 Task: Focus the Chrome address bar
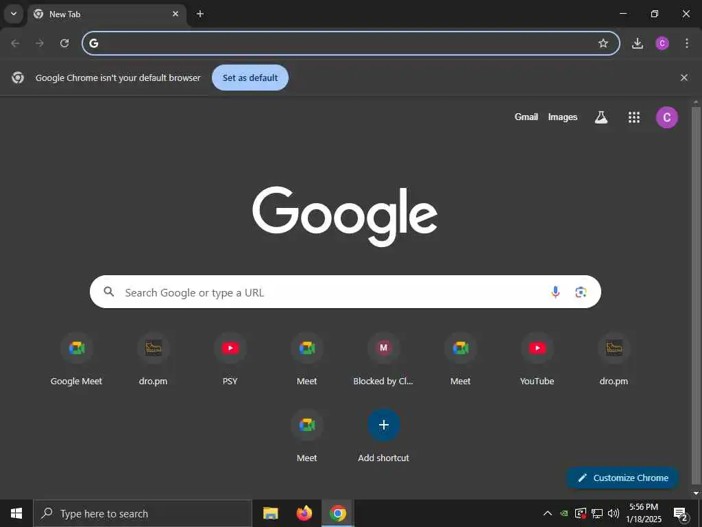click(350, 43)
